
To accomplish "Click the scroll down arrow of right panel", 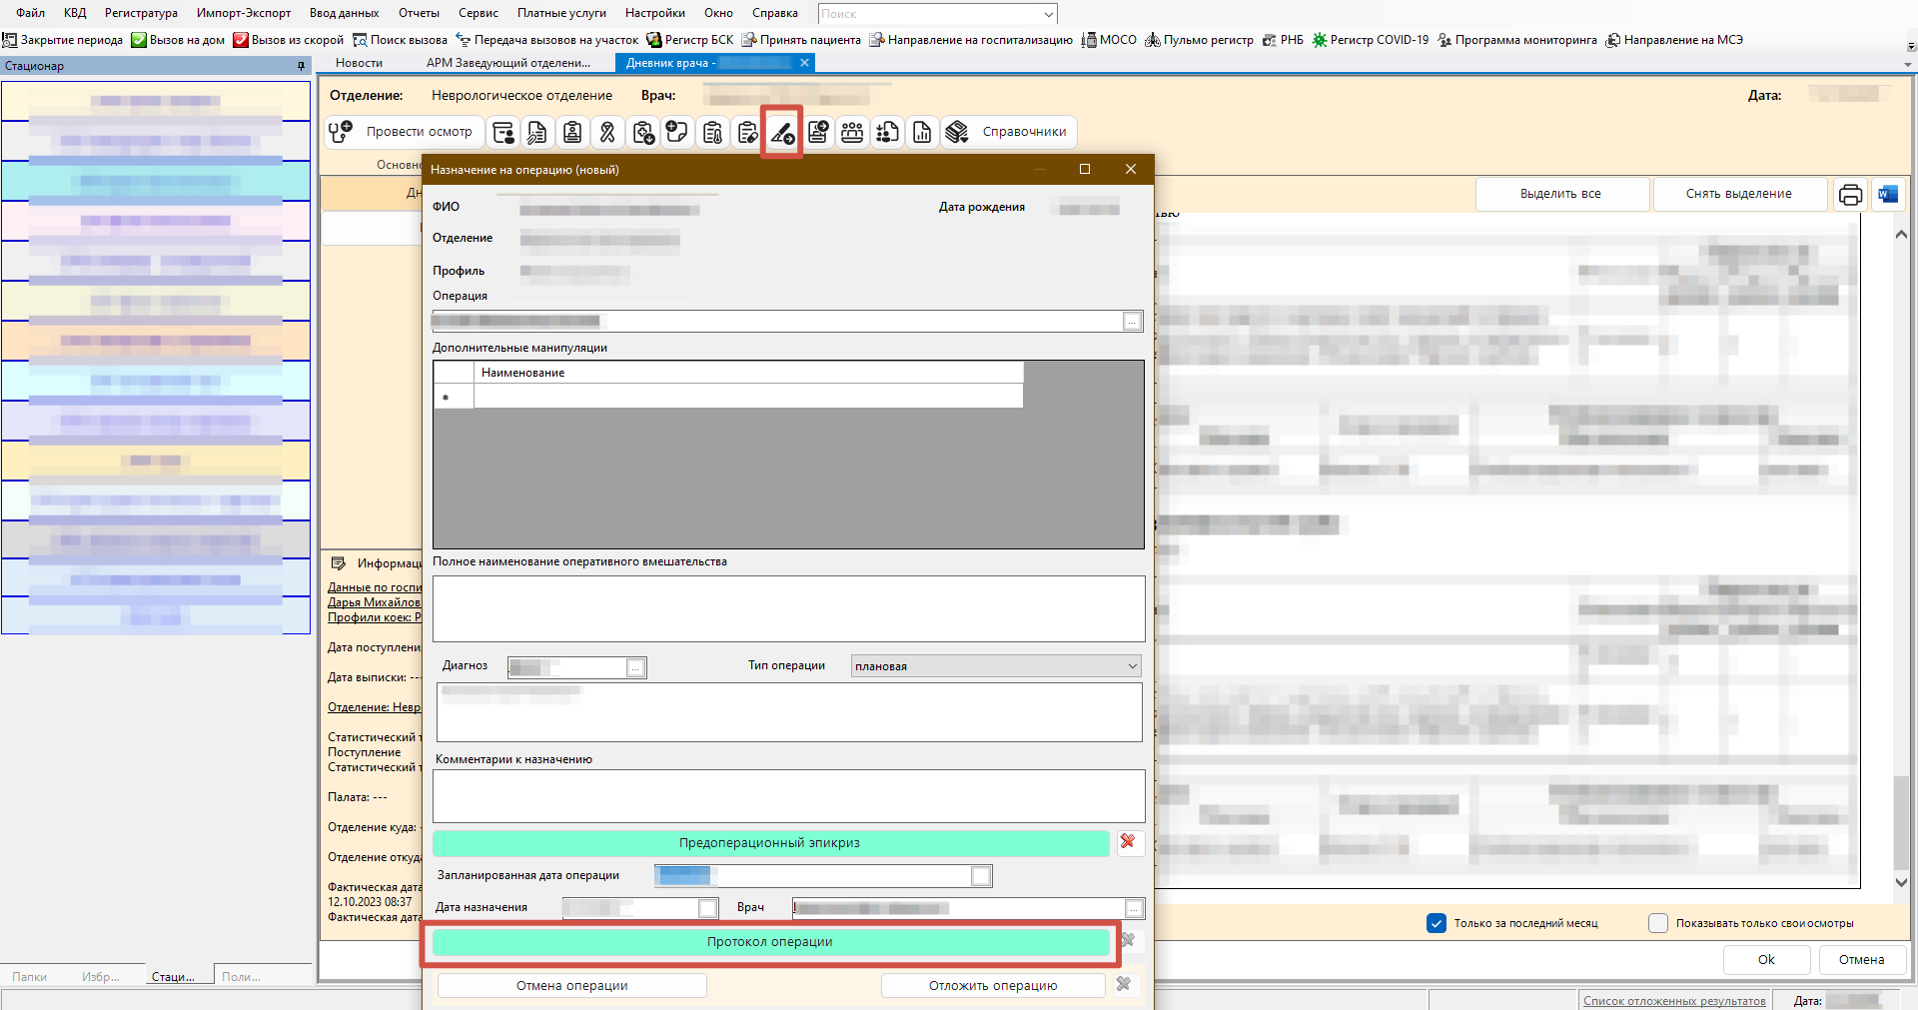I will tap(1901, 882).
